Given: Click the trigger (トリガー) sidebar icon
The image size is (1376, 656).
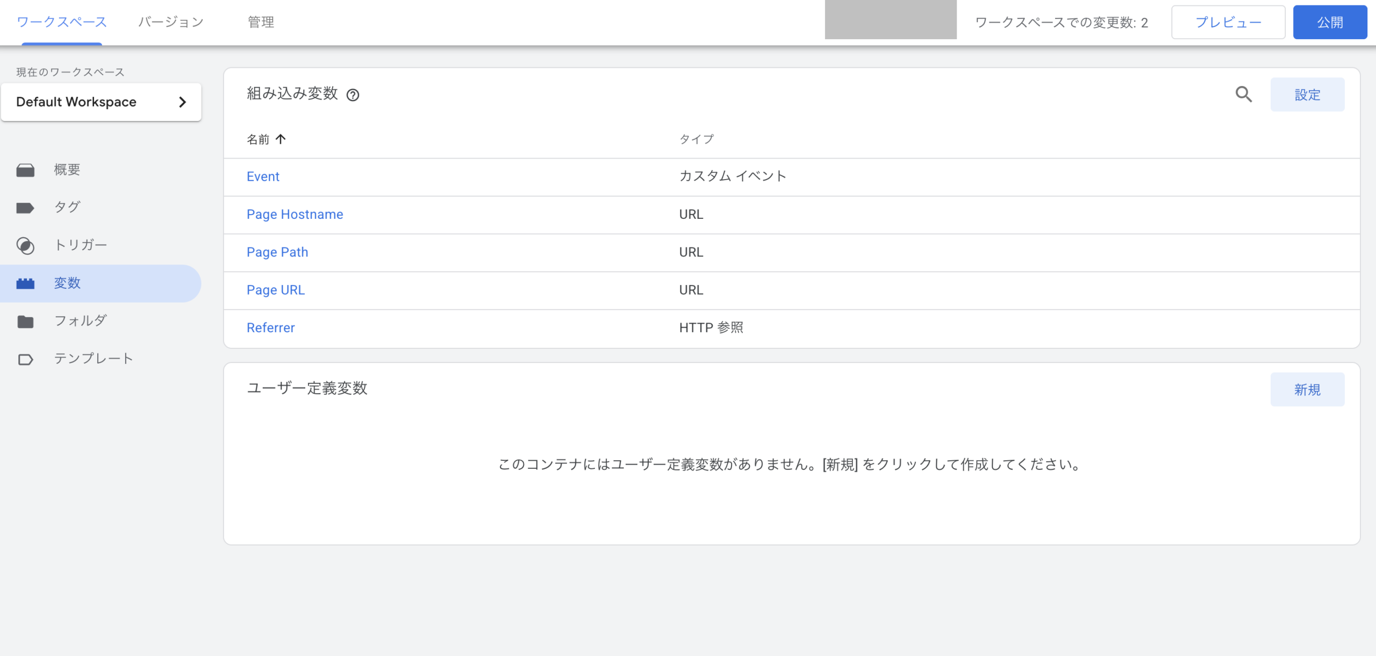Looking at the screenshot, I should (x=25, y=246).
